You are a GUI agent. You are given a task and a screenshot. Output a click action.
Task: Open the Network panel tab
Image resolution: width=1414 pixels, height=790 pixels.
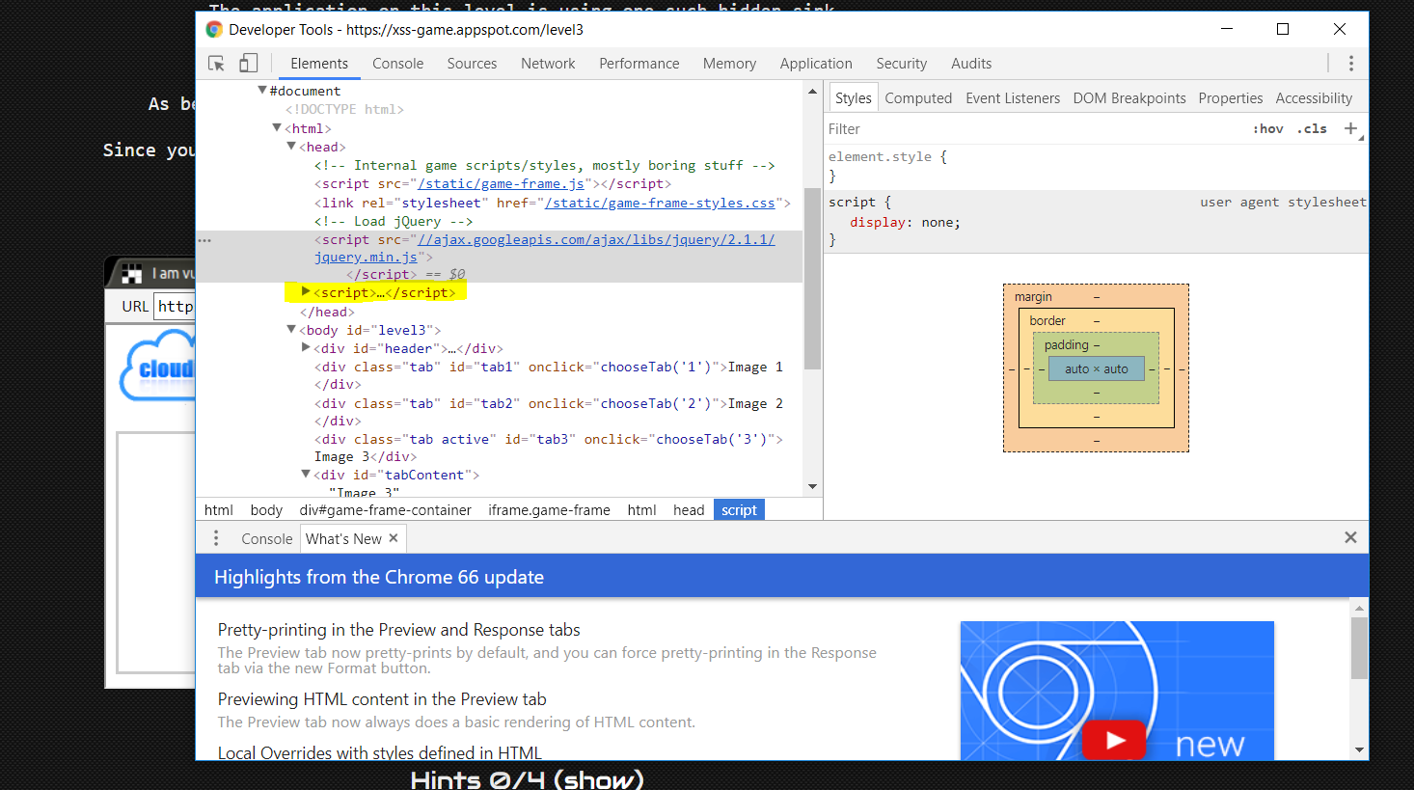click(548, 64)
